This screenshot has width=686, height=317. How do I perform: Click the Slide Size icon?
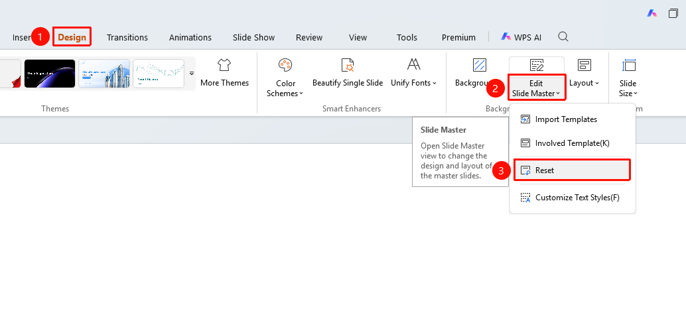pyautogui.click(x=629, y=65)
